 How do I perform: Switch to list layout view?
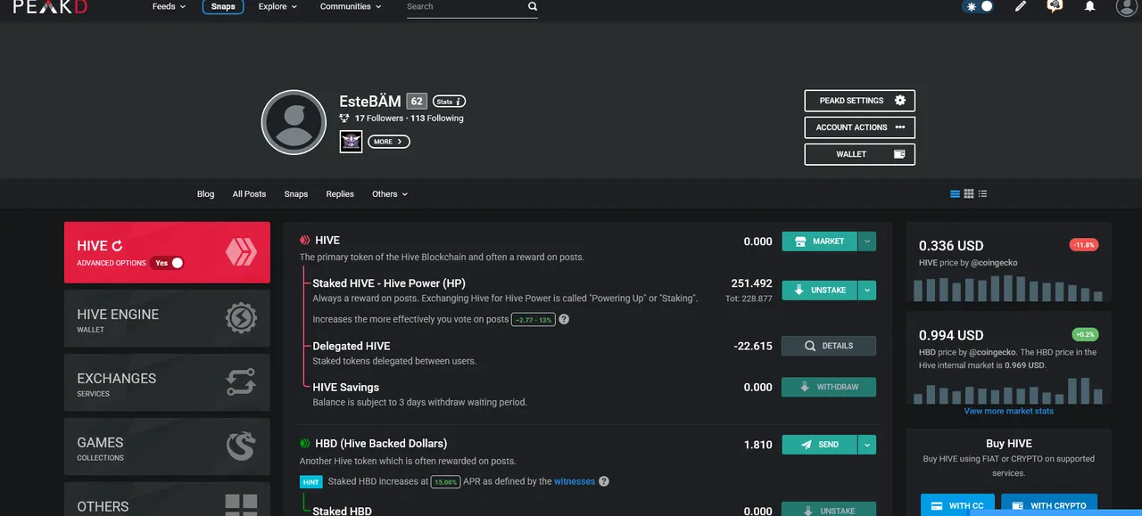click(955, 193)
